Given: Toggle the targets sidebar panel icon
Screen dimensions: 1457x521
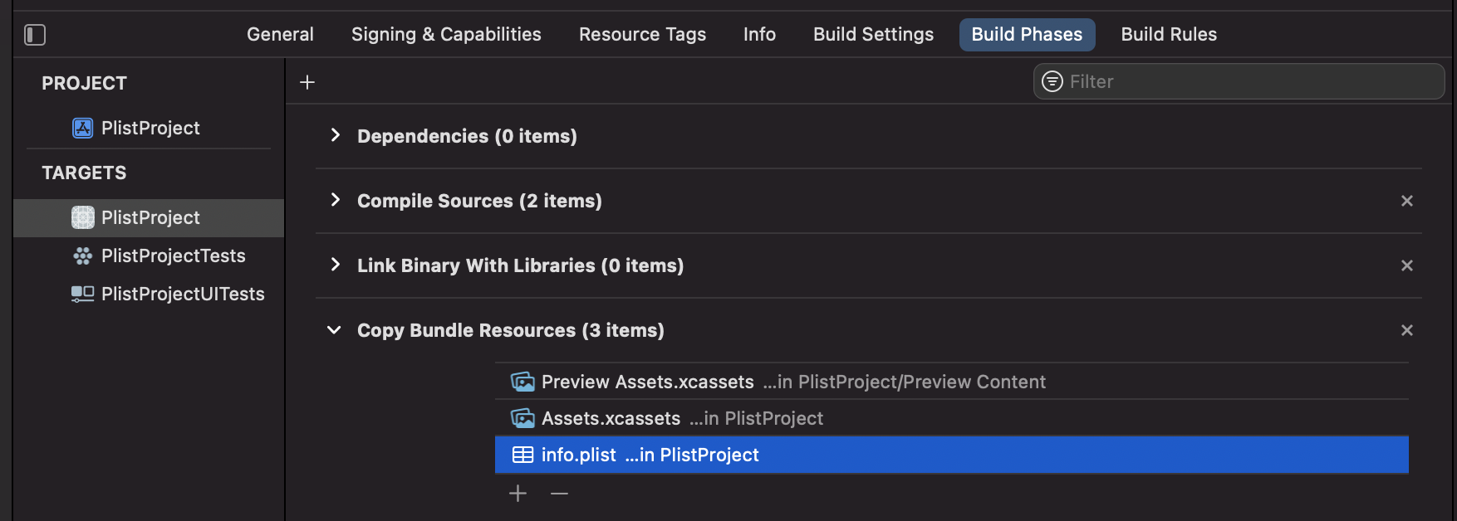Looking at the screenshot, I should (x=35, y=35).
